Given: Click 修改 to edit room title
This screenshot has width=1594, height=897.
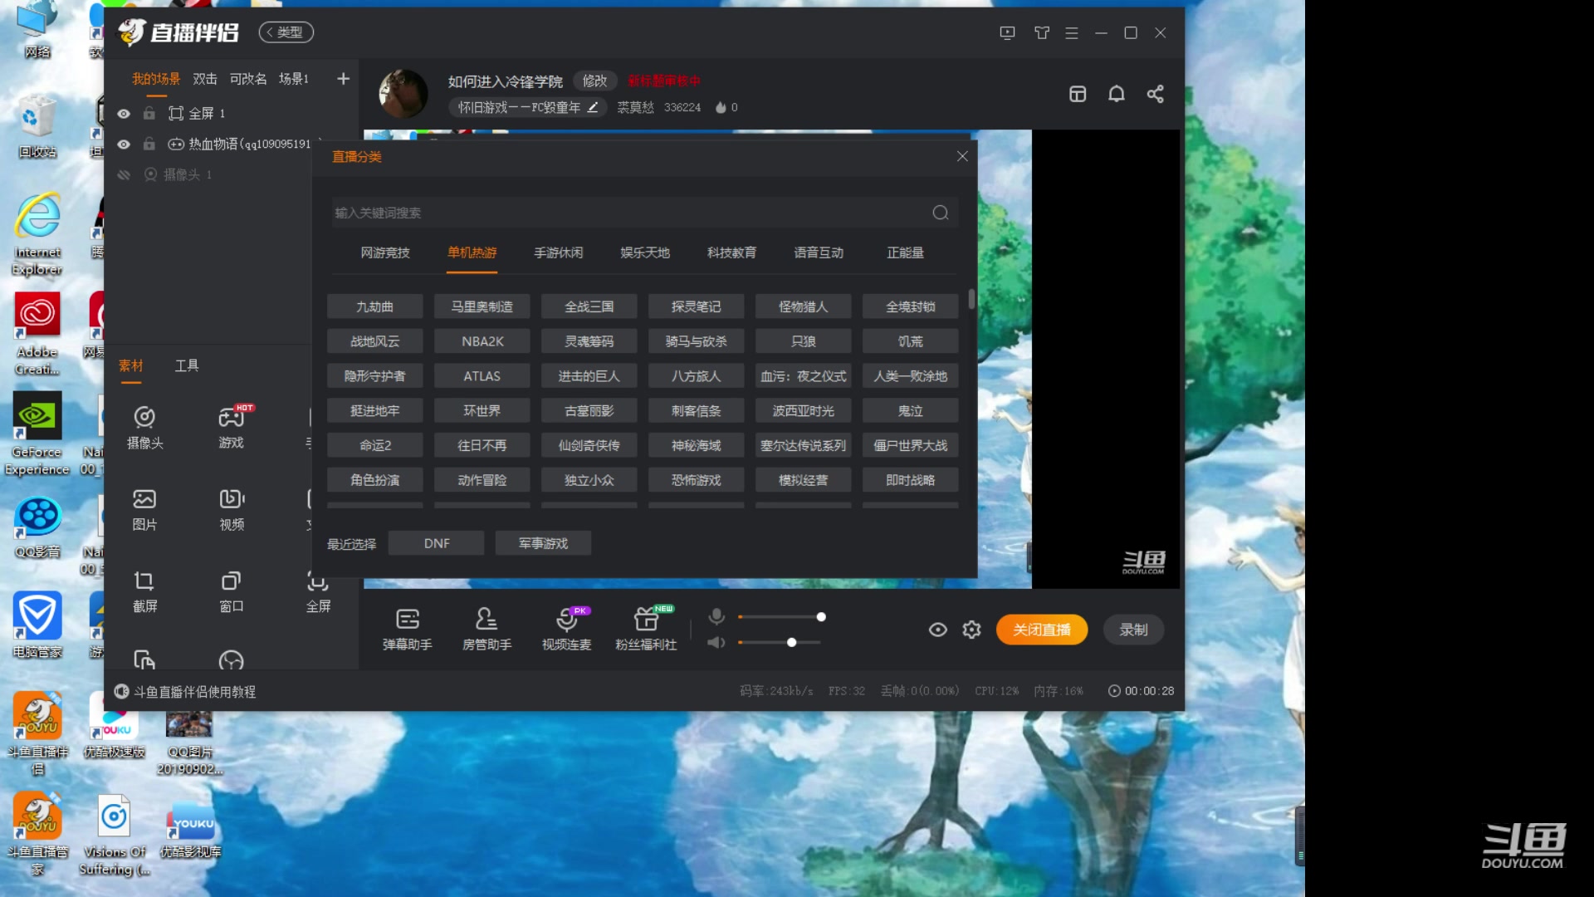Looking at the screenshot, I should pyautogui.click(x=594, y=81).
